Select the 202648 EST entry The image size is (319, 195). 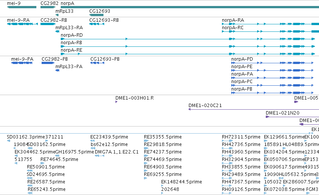[x=170, y=190]
